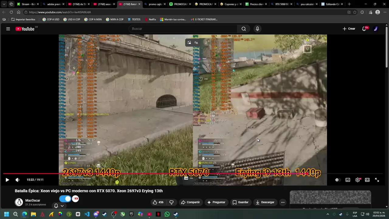Click the red YouTube icon beside blue toggle
Screen dimensions: 389x219
point(75,199)
